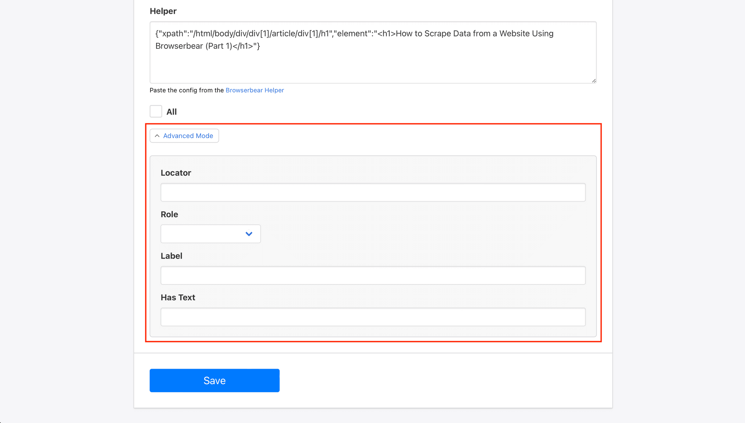
Task: Click the 'Paste the config from the' helper text
Action: pos(186,90)
